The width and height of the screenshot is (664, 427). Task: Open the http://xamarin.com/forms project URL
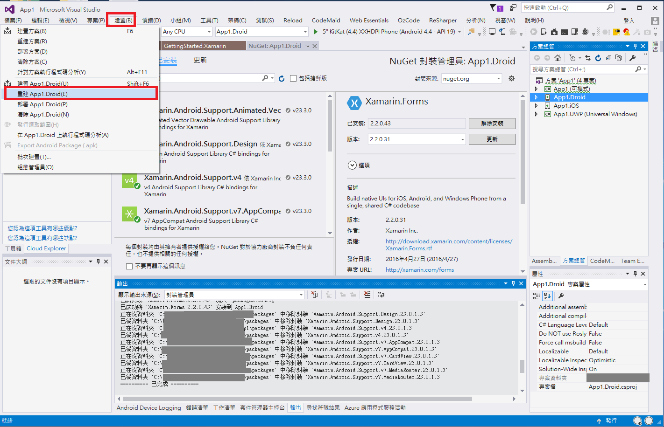pyautogui.click(x=420, y=270)
